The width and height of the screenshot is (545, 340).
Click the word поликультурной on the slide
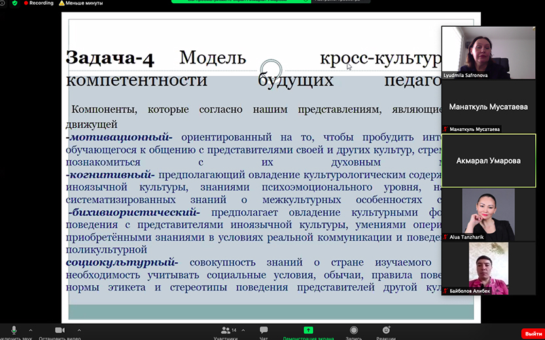pos(107,250)
